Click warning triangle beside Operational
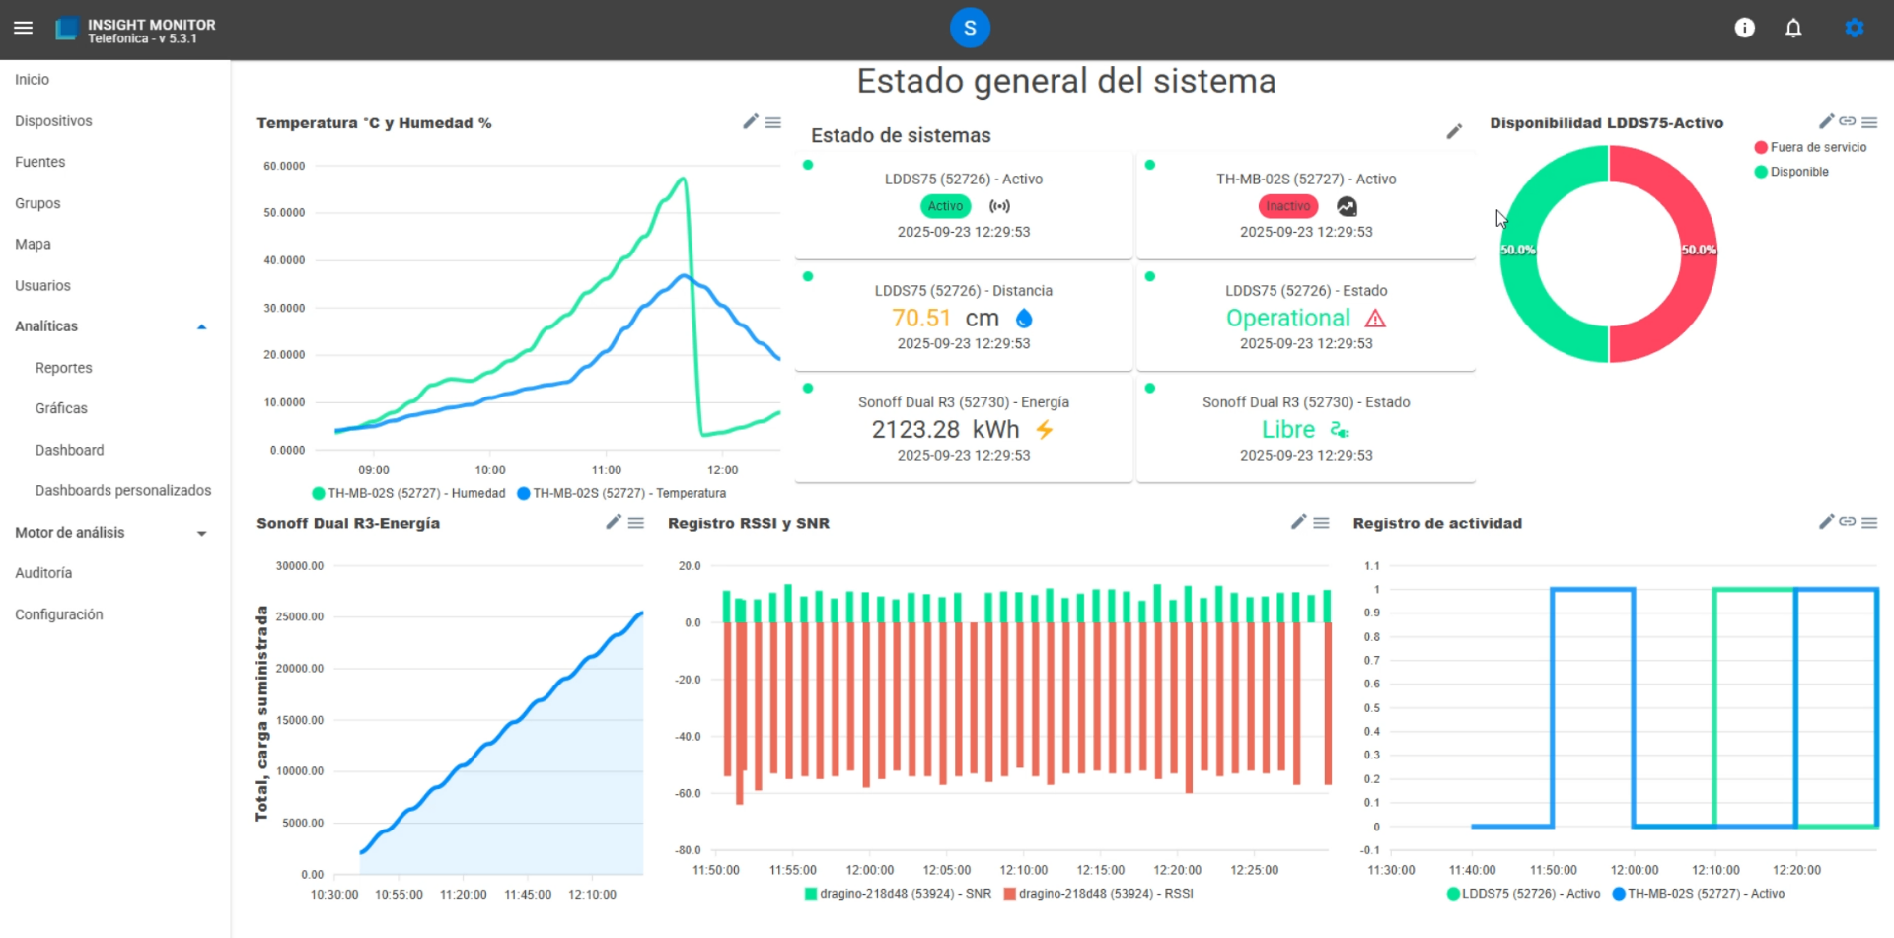The height and width of the screenshot is (938, 1894). 1375,319
